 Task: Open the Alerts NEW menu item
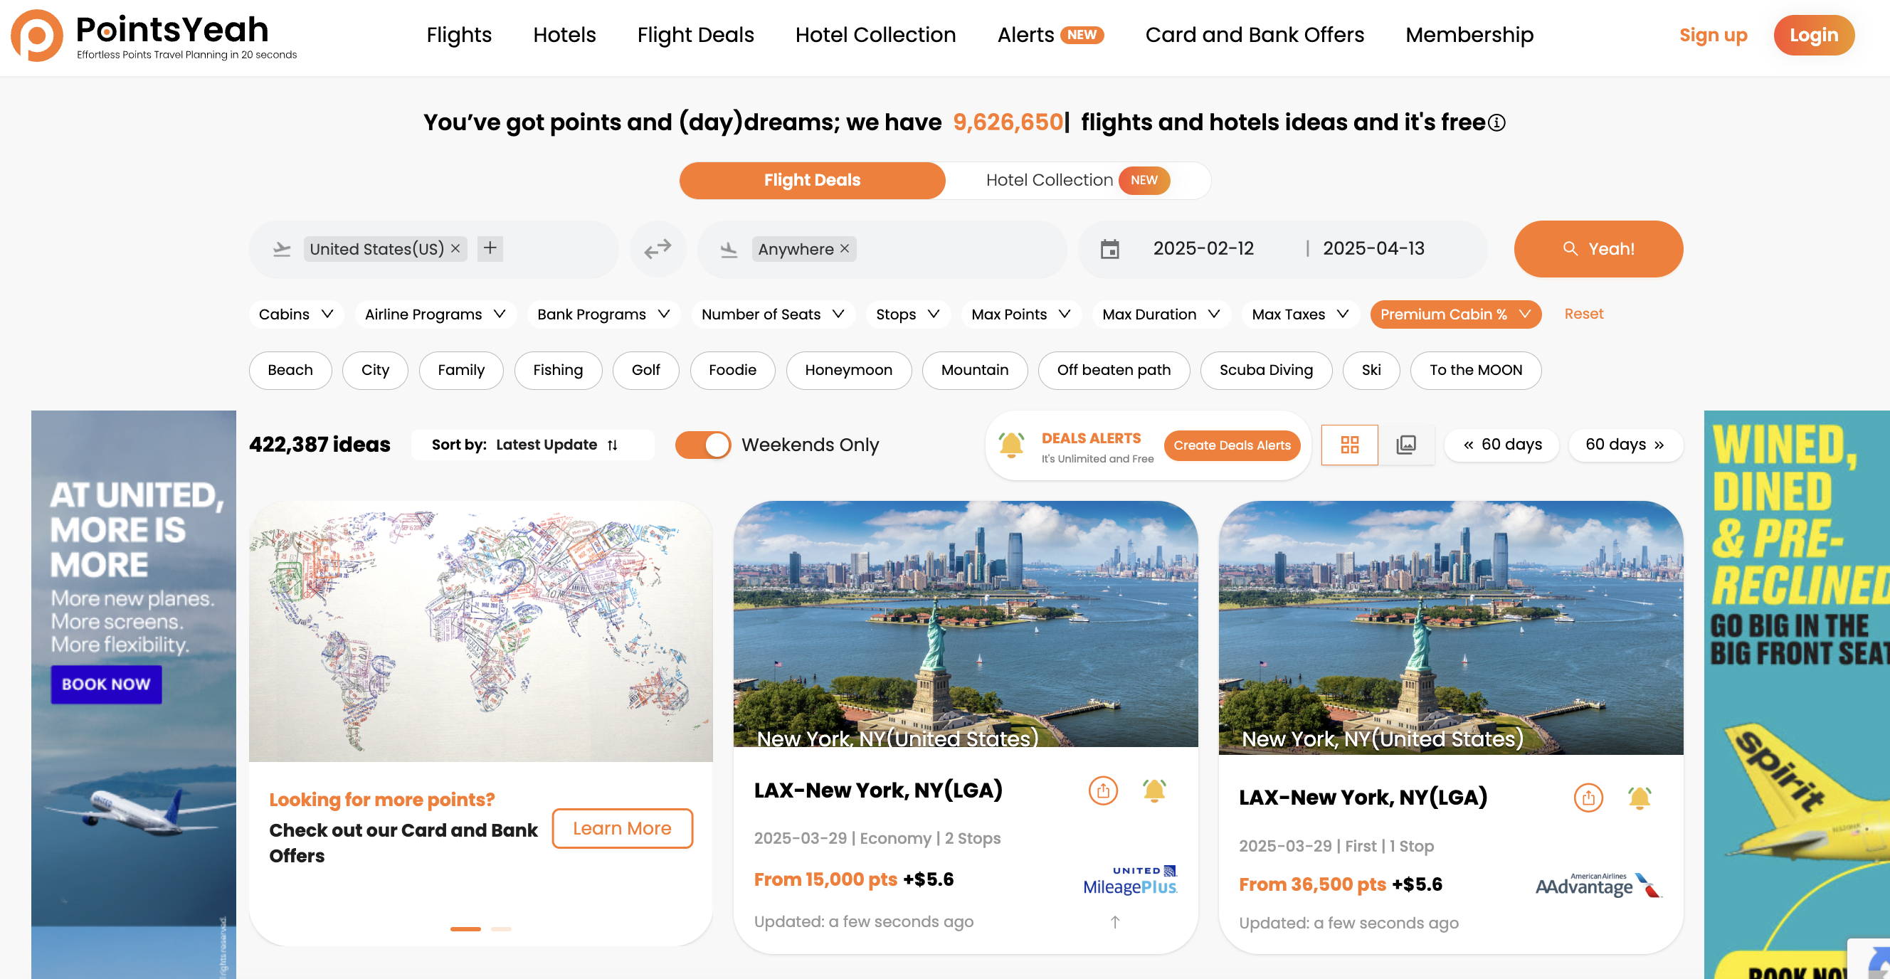coord(1050,35)
